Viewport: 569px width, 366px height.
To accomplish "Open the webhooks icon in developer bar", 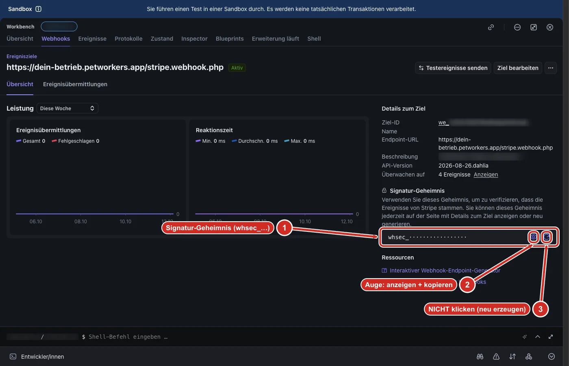I will point(529,357).
